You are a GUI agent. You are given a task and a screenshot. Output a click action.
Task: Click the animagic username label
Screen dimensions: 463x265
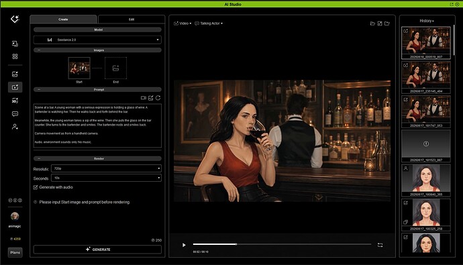point(15,226)
